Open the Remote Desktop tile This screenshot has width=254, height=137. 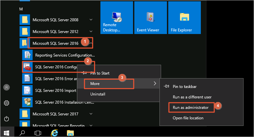pos(117,18)
